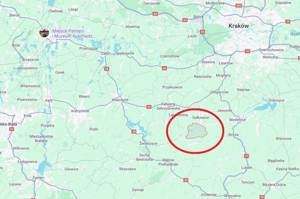Viewport: 300px width, 199px height.
Task: Click the 79 road shield east of Kraków
Action: click(288, 22)
